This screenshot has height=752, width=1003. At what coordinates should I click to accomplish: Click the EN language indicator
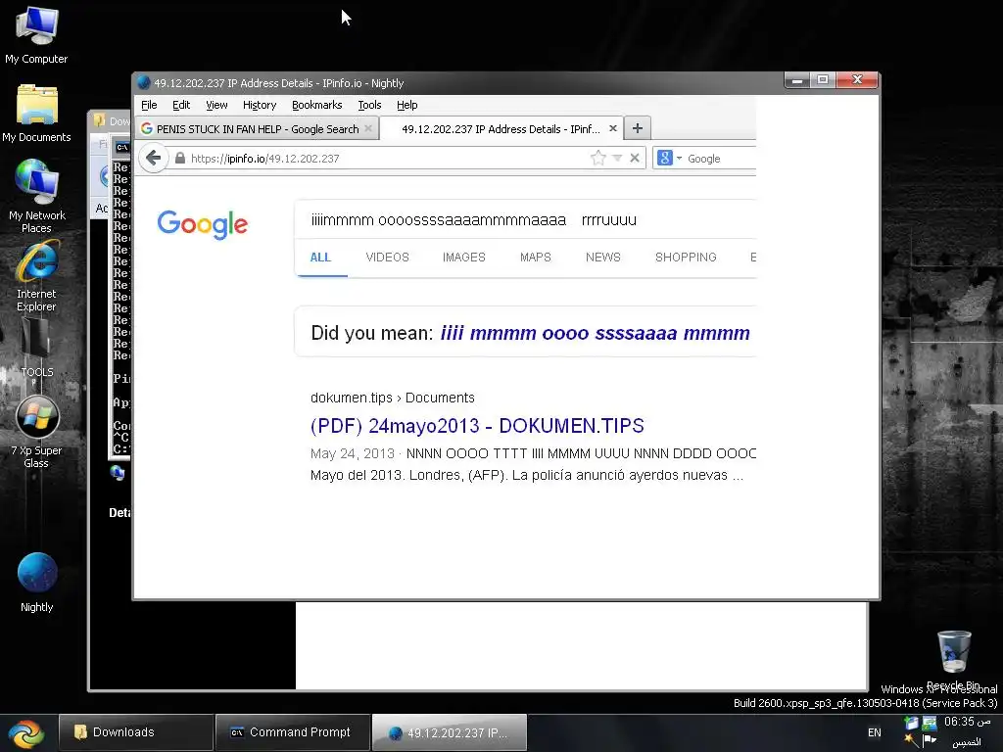[x=874, y=732]
